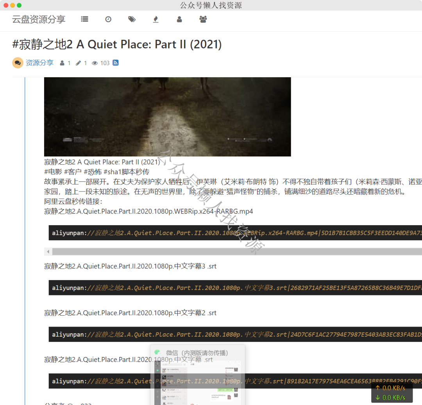The width and height of the screenshot is (422, 405).
Task: Click the 故事紧承上一部展开 synopsis line
Action: 233,182
